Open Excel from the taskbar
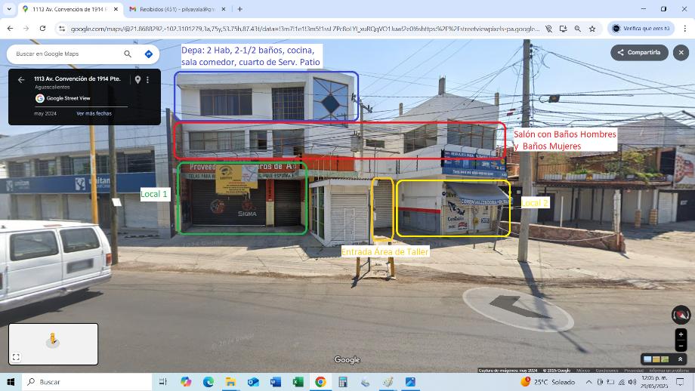This screenshot has width=695, height=391. [x=298, y=382]
